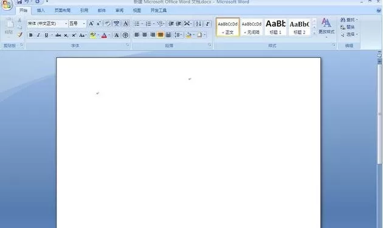This screenshot has width=383, height=228.
Task: Toggle subscript formatting
Action: pyautogui.click(x=66, y=35)
